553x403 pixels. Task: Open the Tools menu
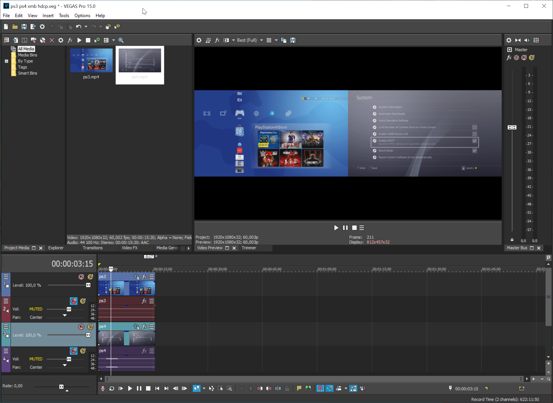64,16
